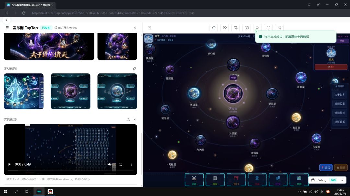Open the 社交 social tab in game
The width and height of the screenshot is (350, 196).
(278, 180)
